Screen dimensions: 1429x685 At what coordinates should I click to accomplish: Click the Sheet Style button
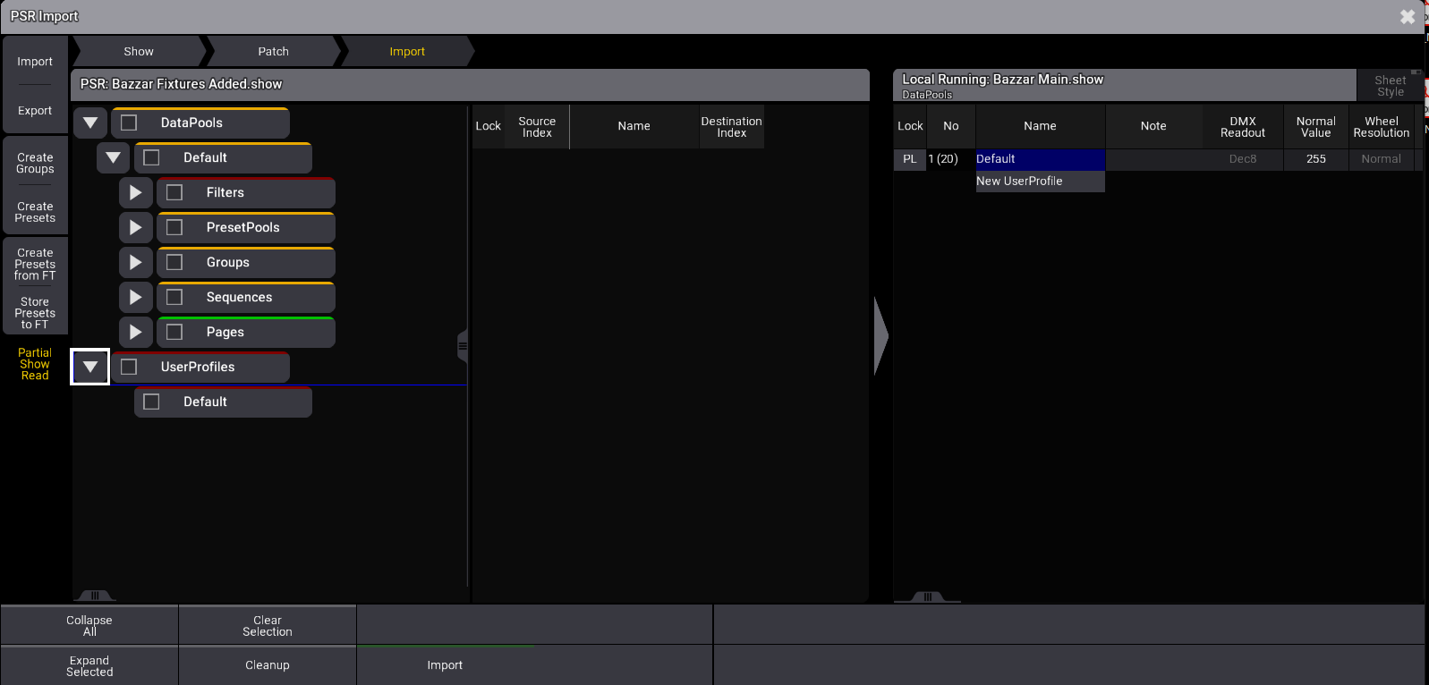coord(1390,86)
